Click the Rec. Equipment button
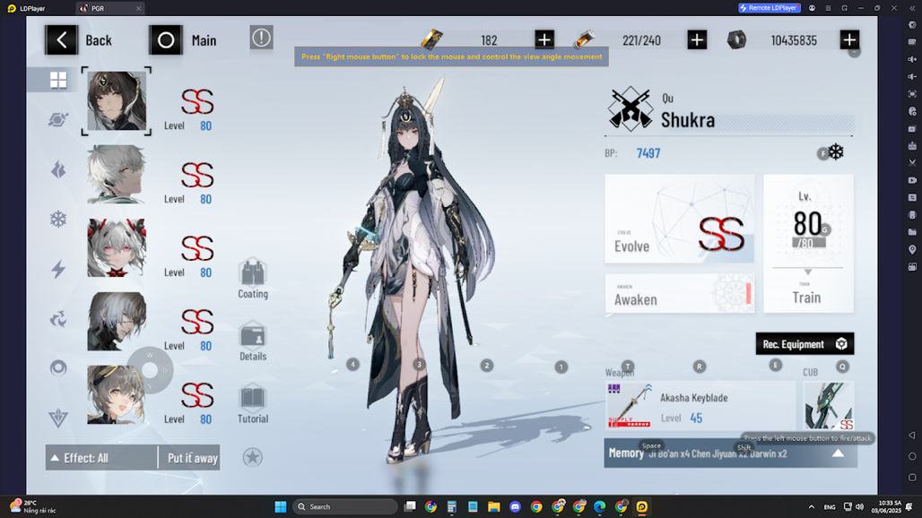Image resolution: width=922 pixels, height=518 pixels. [805, 344]
